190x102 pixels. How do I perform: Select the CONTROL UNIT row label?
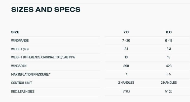[21, 83]
